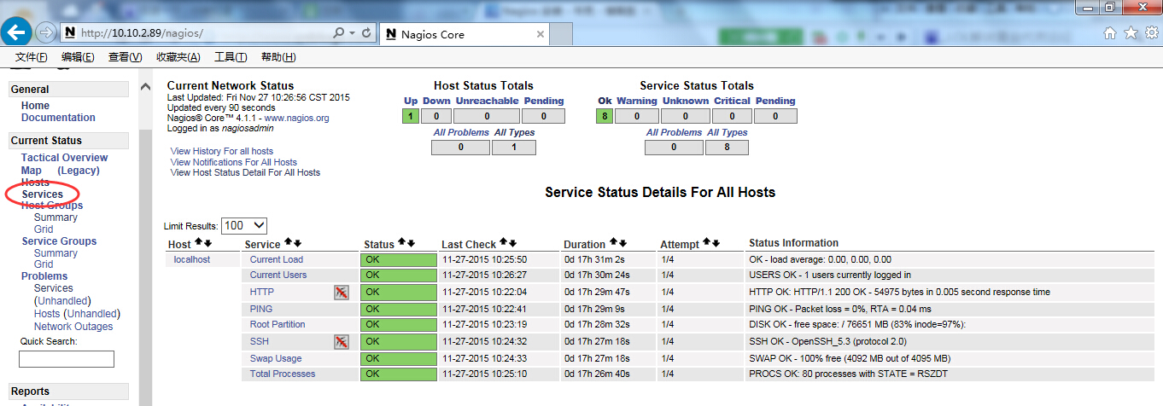Click inside the Quick Search field

67,359
